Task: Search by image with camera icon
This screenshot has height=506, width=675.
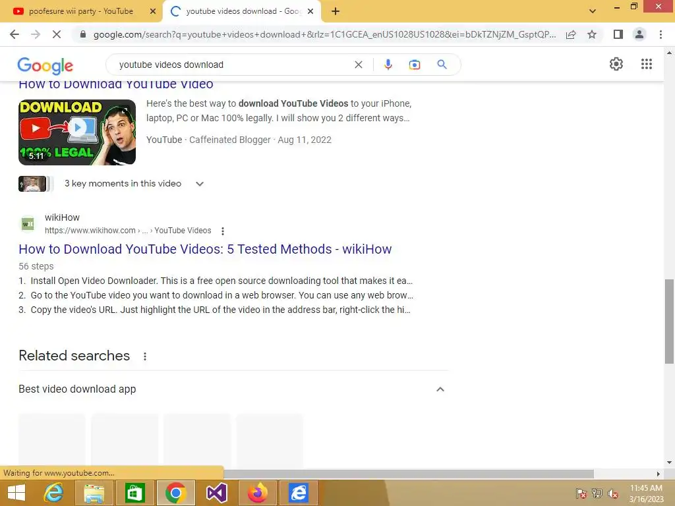Action: [x=414, y=65]
